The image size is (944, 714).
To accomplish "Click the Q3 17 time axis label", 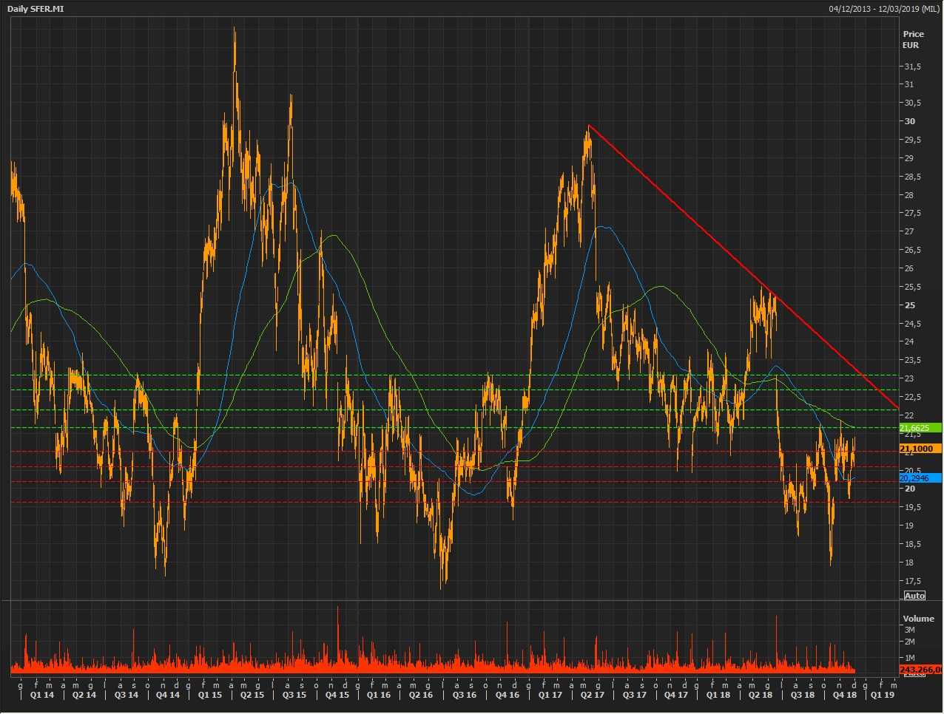I will tap(634, 695).
